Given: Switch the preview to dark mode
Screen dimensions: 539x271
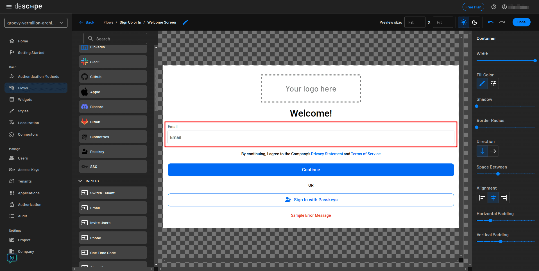Looking at the screenshot, I should (x=475, y=22).
